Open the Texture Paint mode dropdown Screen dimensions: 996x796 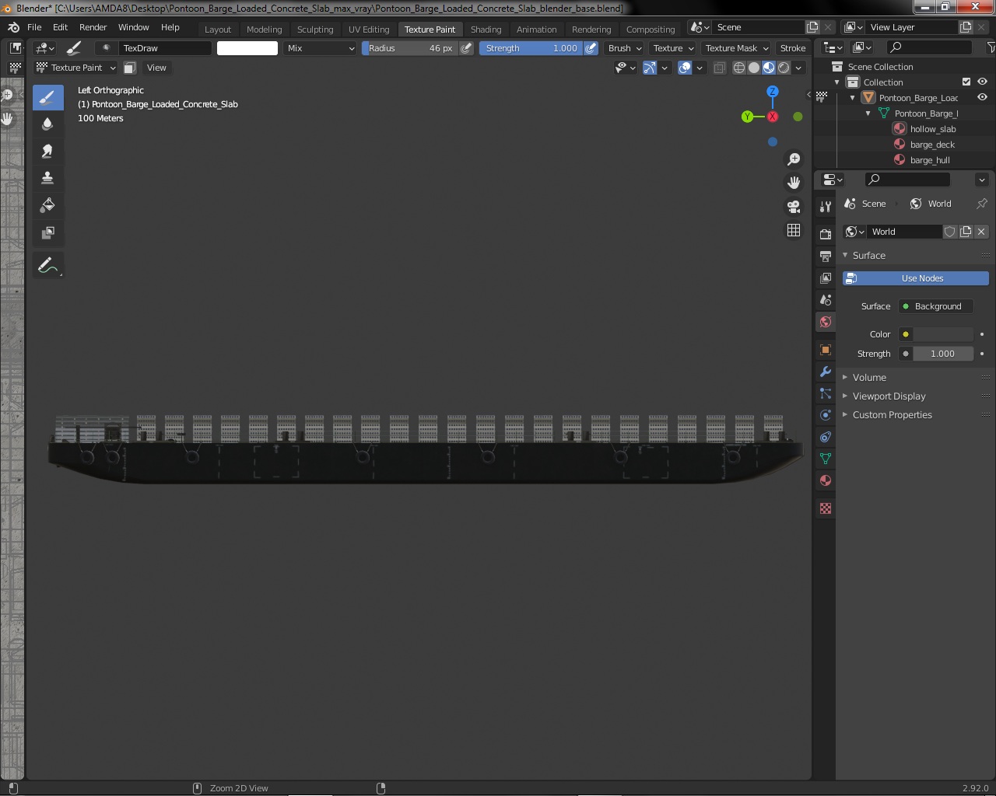click(75, 68)
